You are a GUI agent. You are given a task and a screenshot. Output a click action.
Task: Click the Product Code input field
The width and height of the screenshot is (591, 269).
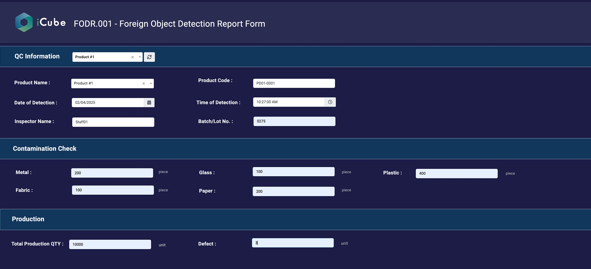click(294, 83)
